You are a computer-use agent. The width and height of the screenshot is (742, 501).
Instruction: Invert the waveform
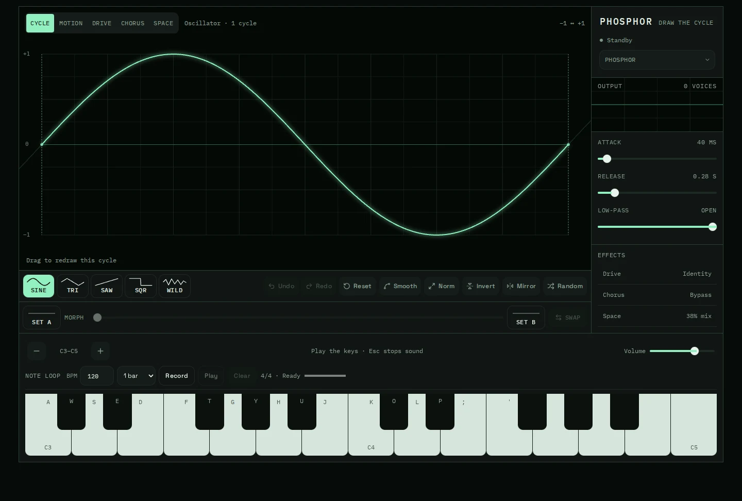tap(481, 286)
